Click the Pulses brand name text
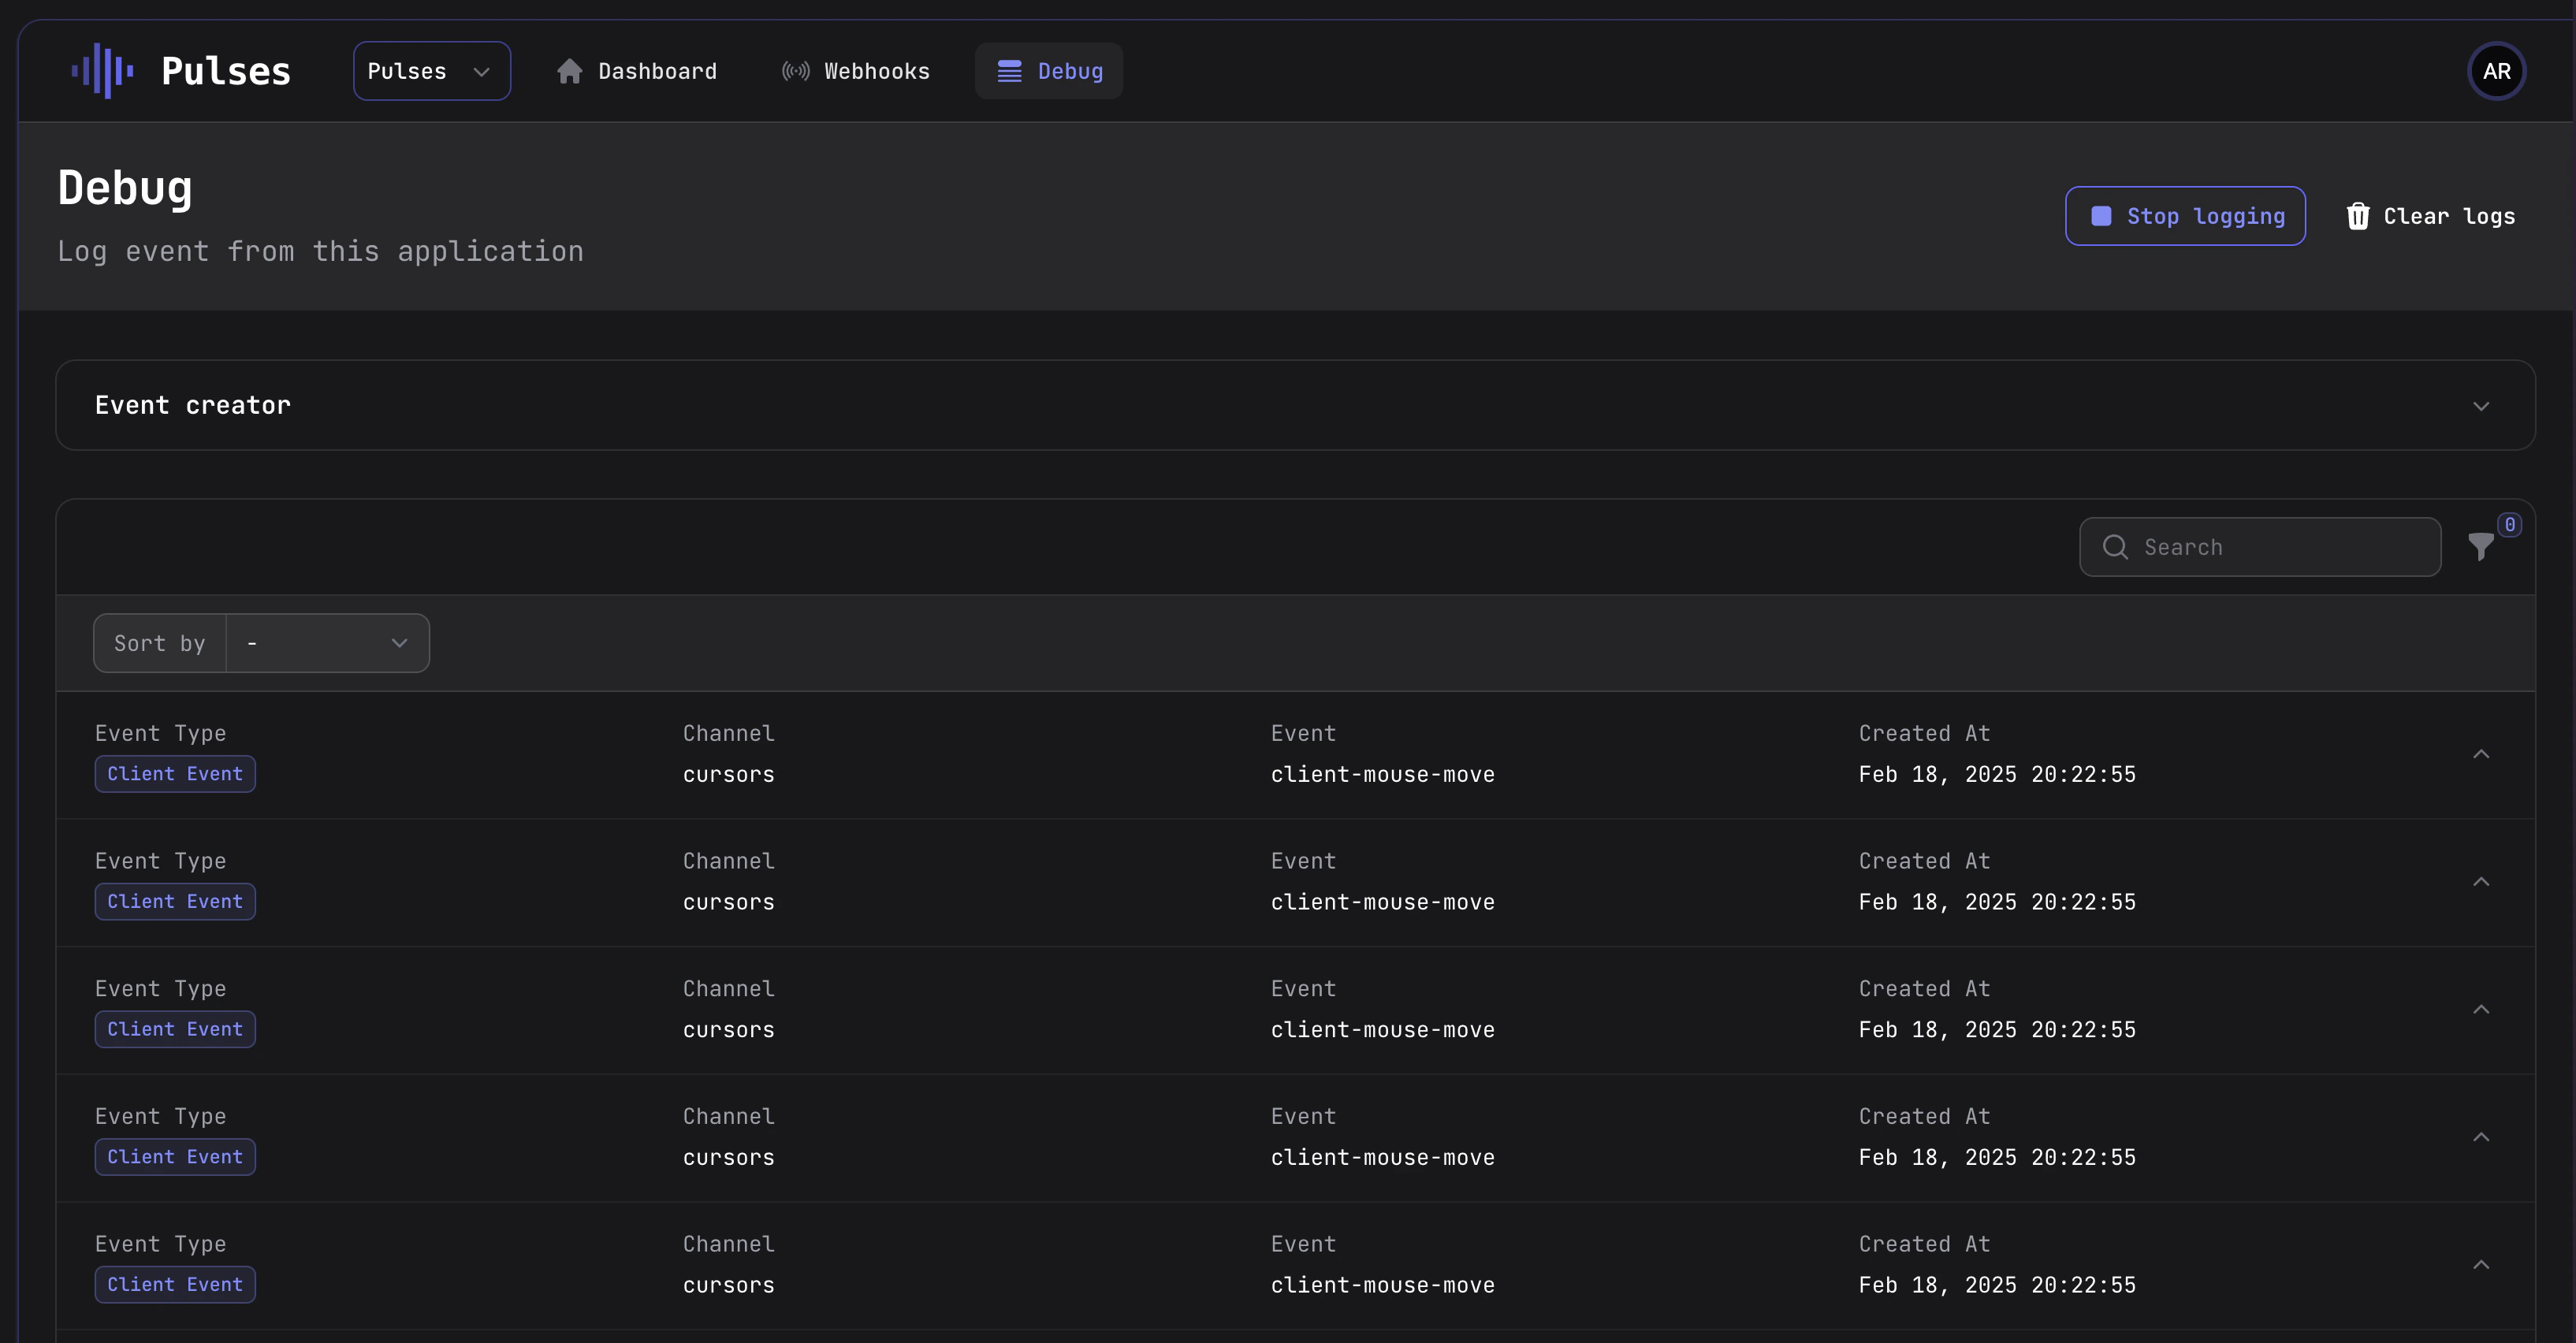The image size is (2576, 1343). coord(226,71)
